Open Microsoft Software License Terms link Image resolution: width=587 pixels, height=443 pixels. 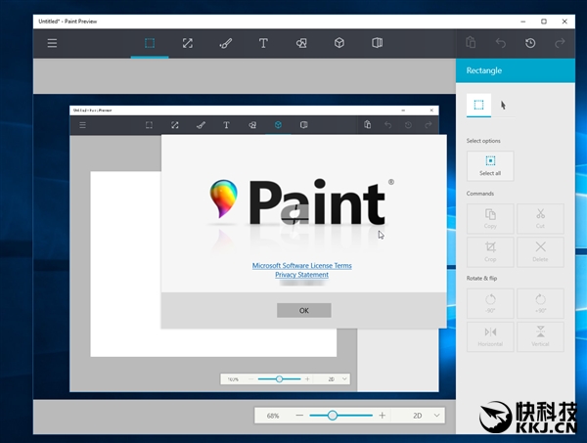click(x=301, y=265)
